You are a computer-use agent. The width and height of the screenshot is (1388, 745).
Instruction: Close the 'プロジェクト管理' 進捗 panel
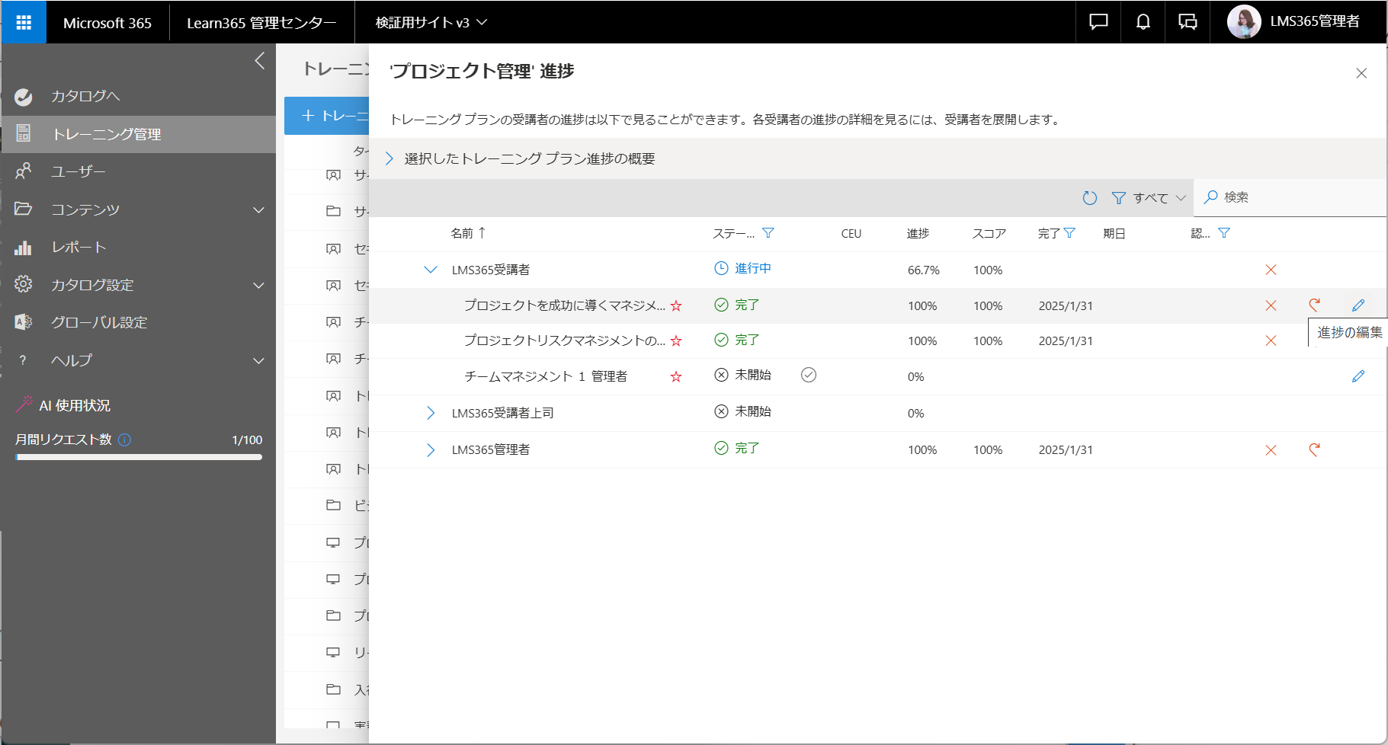point(1361,73)
